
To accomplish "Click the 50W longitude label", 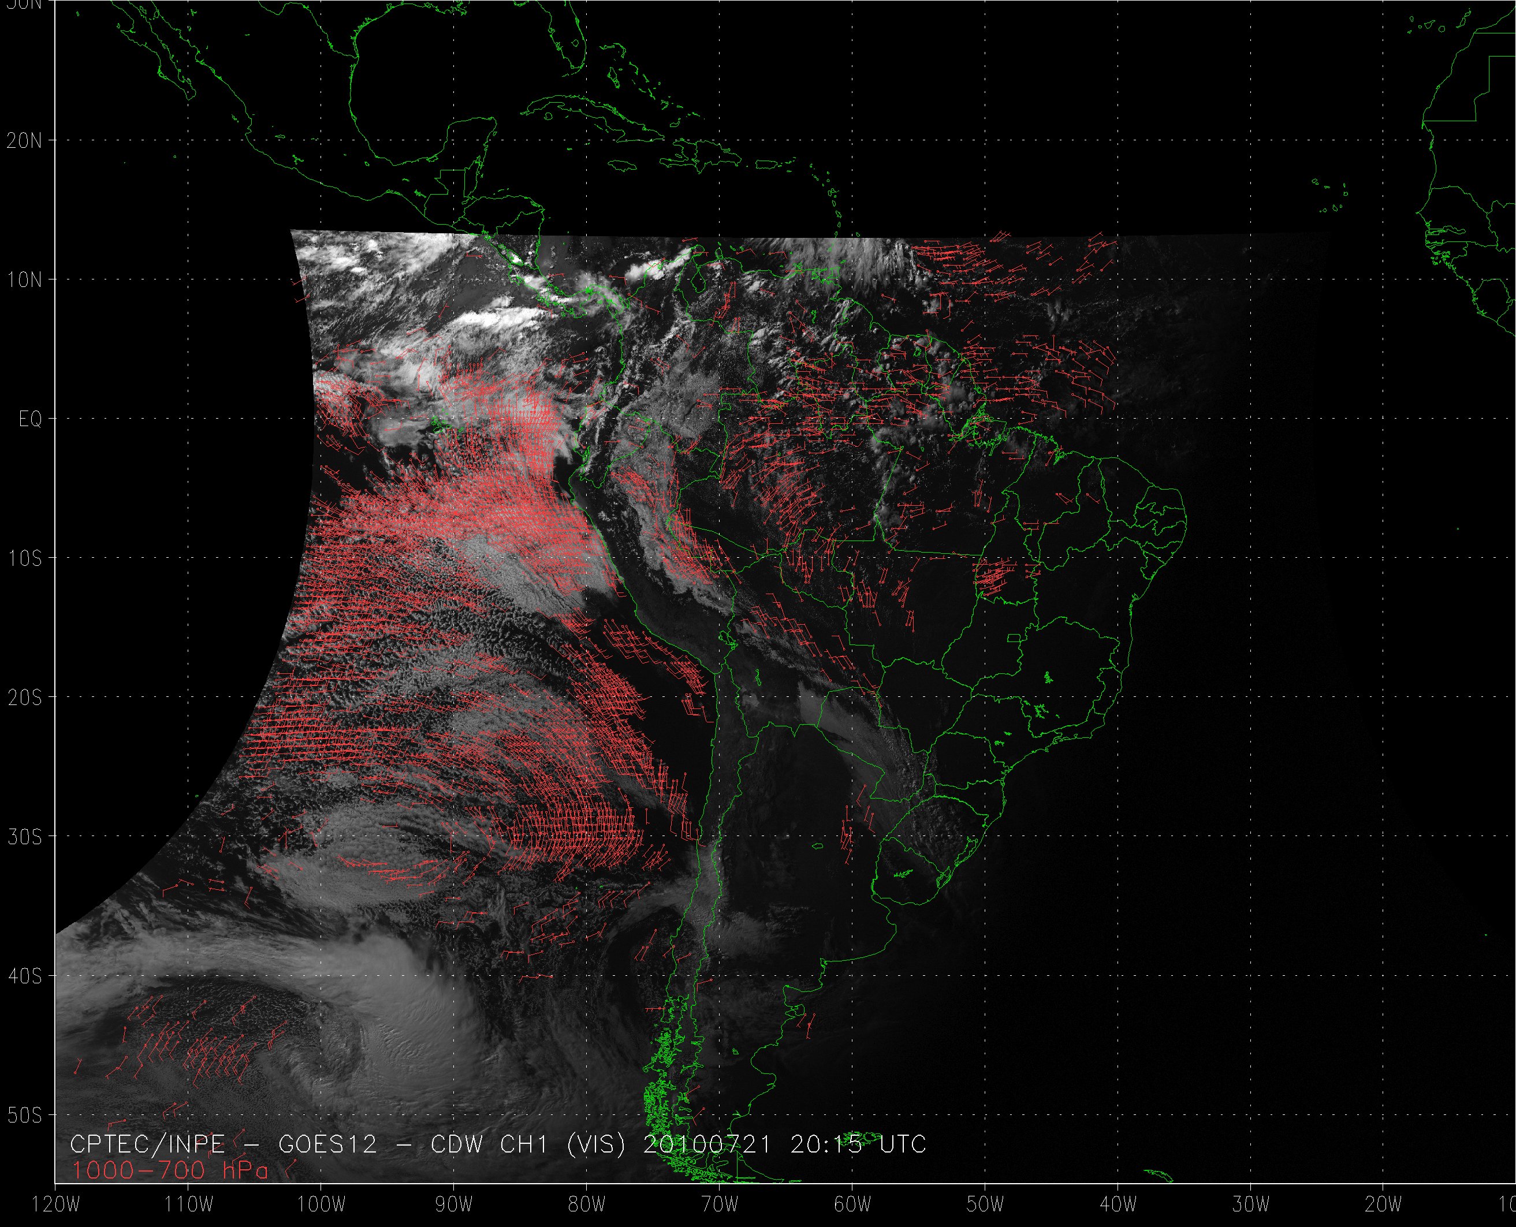I will pos(985,1204).
